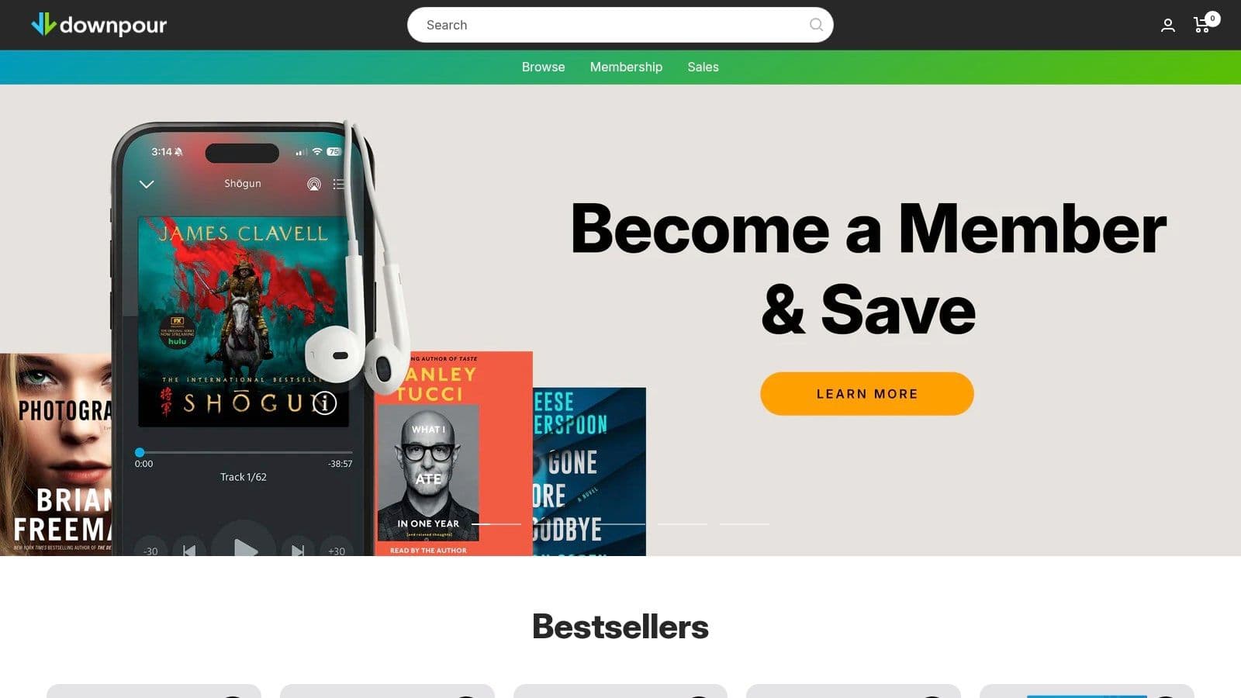Click the downpour logo in the header

click(x=99, y=25)
